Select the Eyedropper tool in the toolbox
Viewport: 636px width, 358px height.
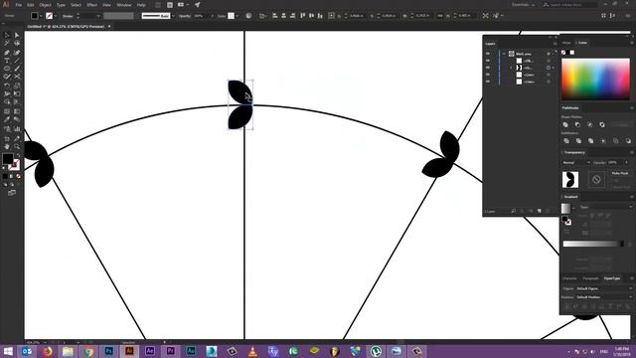click(x=7, y=119)
